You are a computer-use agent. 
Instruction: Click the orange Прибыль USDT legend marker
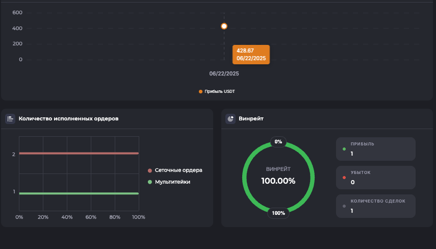(x=200, y=92)
